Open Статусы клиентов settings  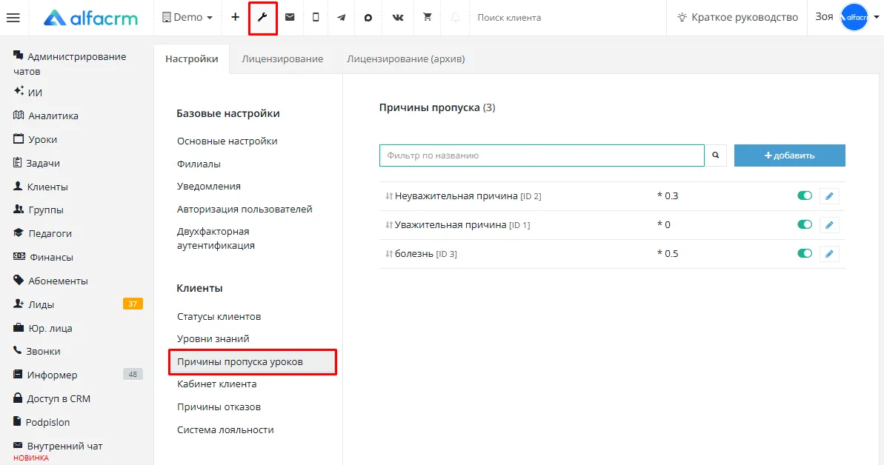pos(219,317)
